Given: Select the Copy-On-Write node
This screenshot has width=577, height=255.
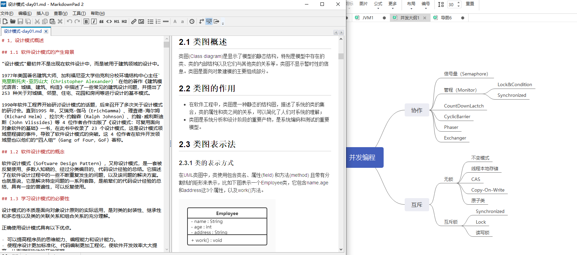Looking at the screenshot, I should tap(488, 190).
